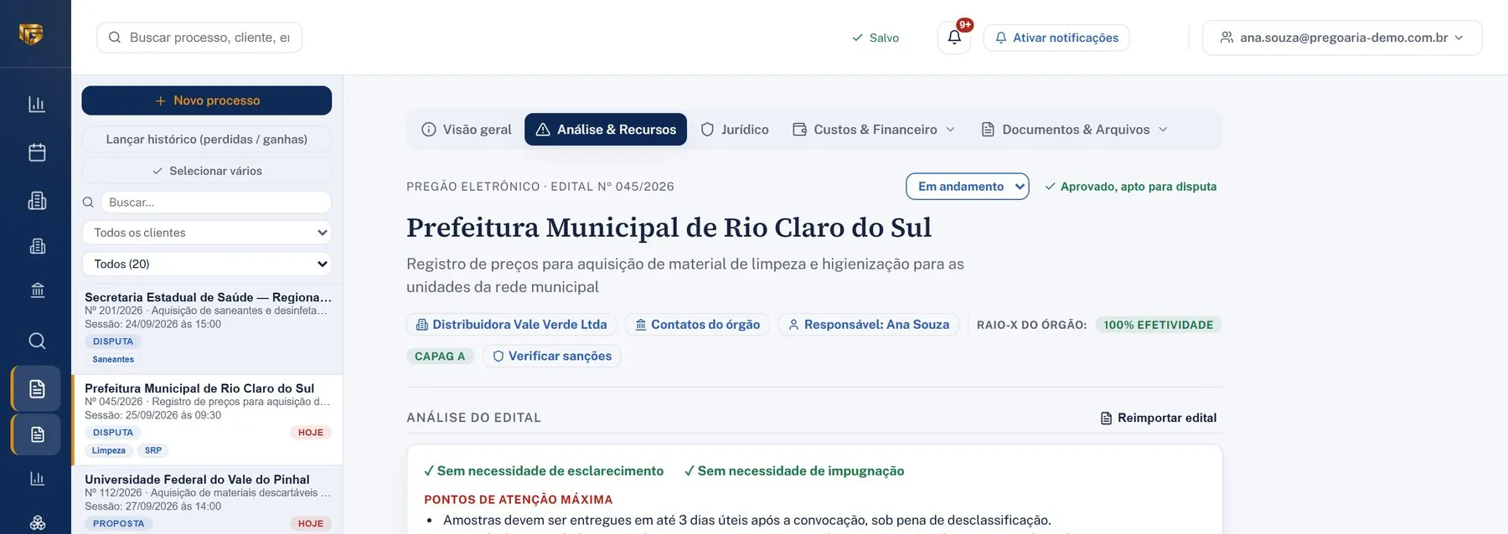The image size is (1508, 534).
Task: Click Ativar notificações button
Action: [1056, 38]
